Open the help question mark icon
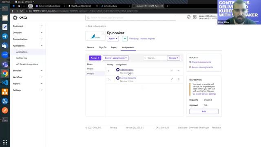 (x=188, y=17)
